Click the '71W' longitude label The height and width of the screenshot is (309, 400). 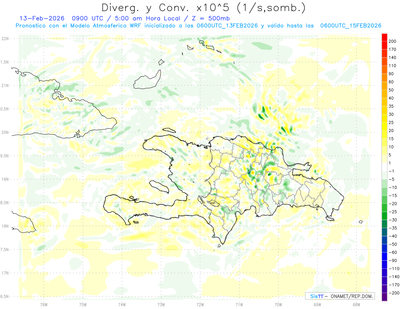(239, 304)
